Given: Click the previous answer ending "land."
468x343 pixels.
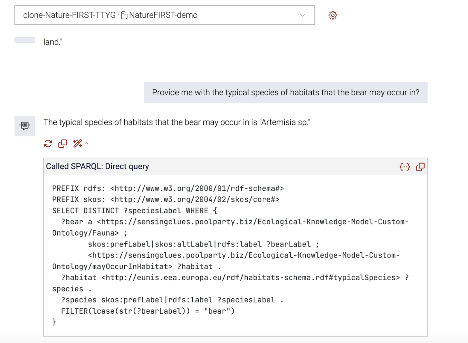Looking at the screenshot, I should coord(53,42).
